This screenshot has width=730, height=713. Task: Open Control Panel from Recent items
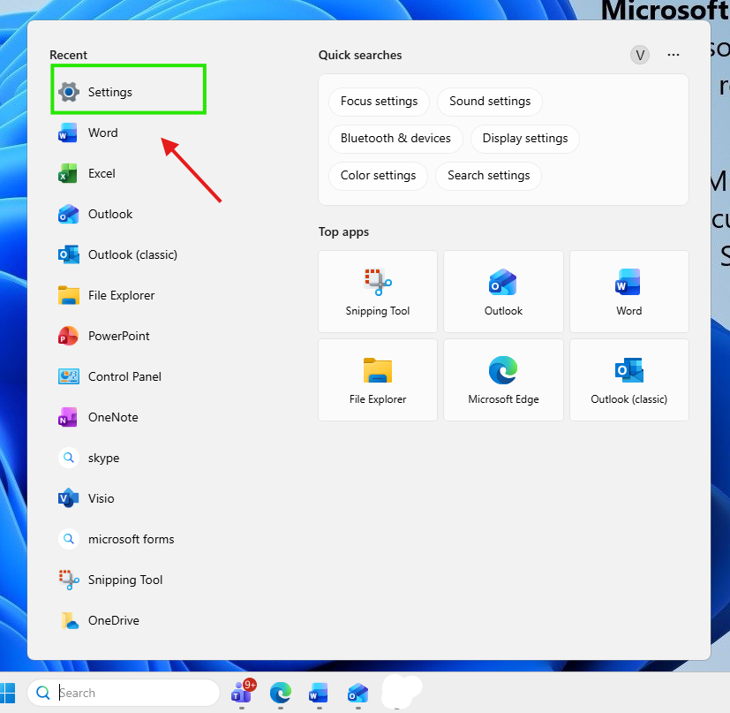[124, 376]
